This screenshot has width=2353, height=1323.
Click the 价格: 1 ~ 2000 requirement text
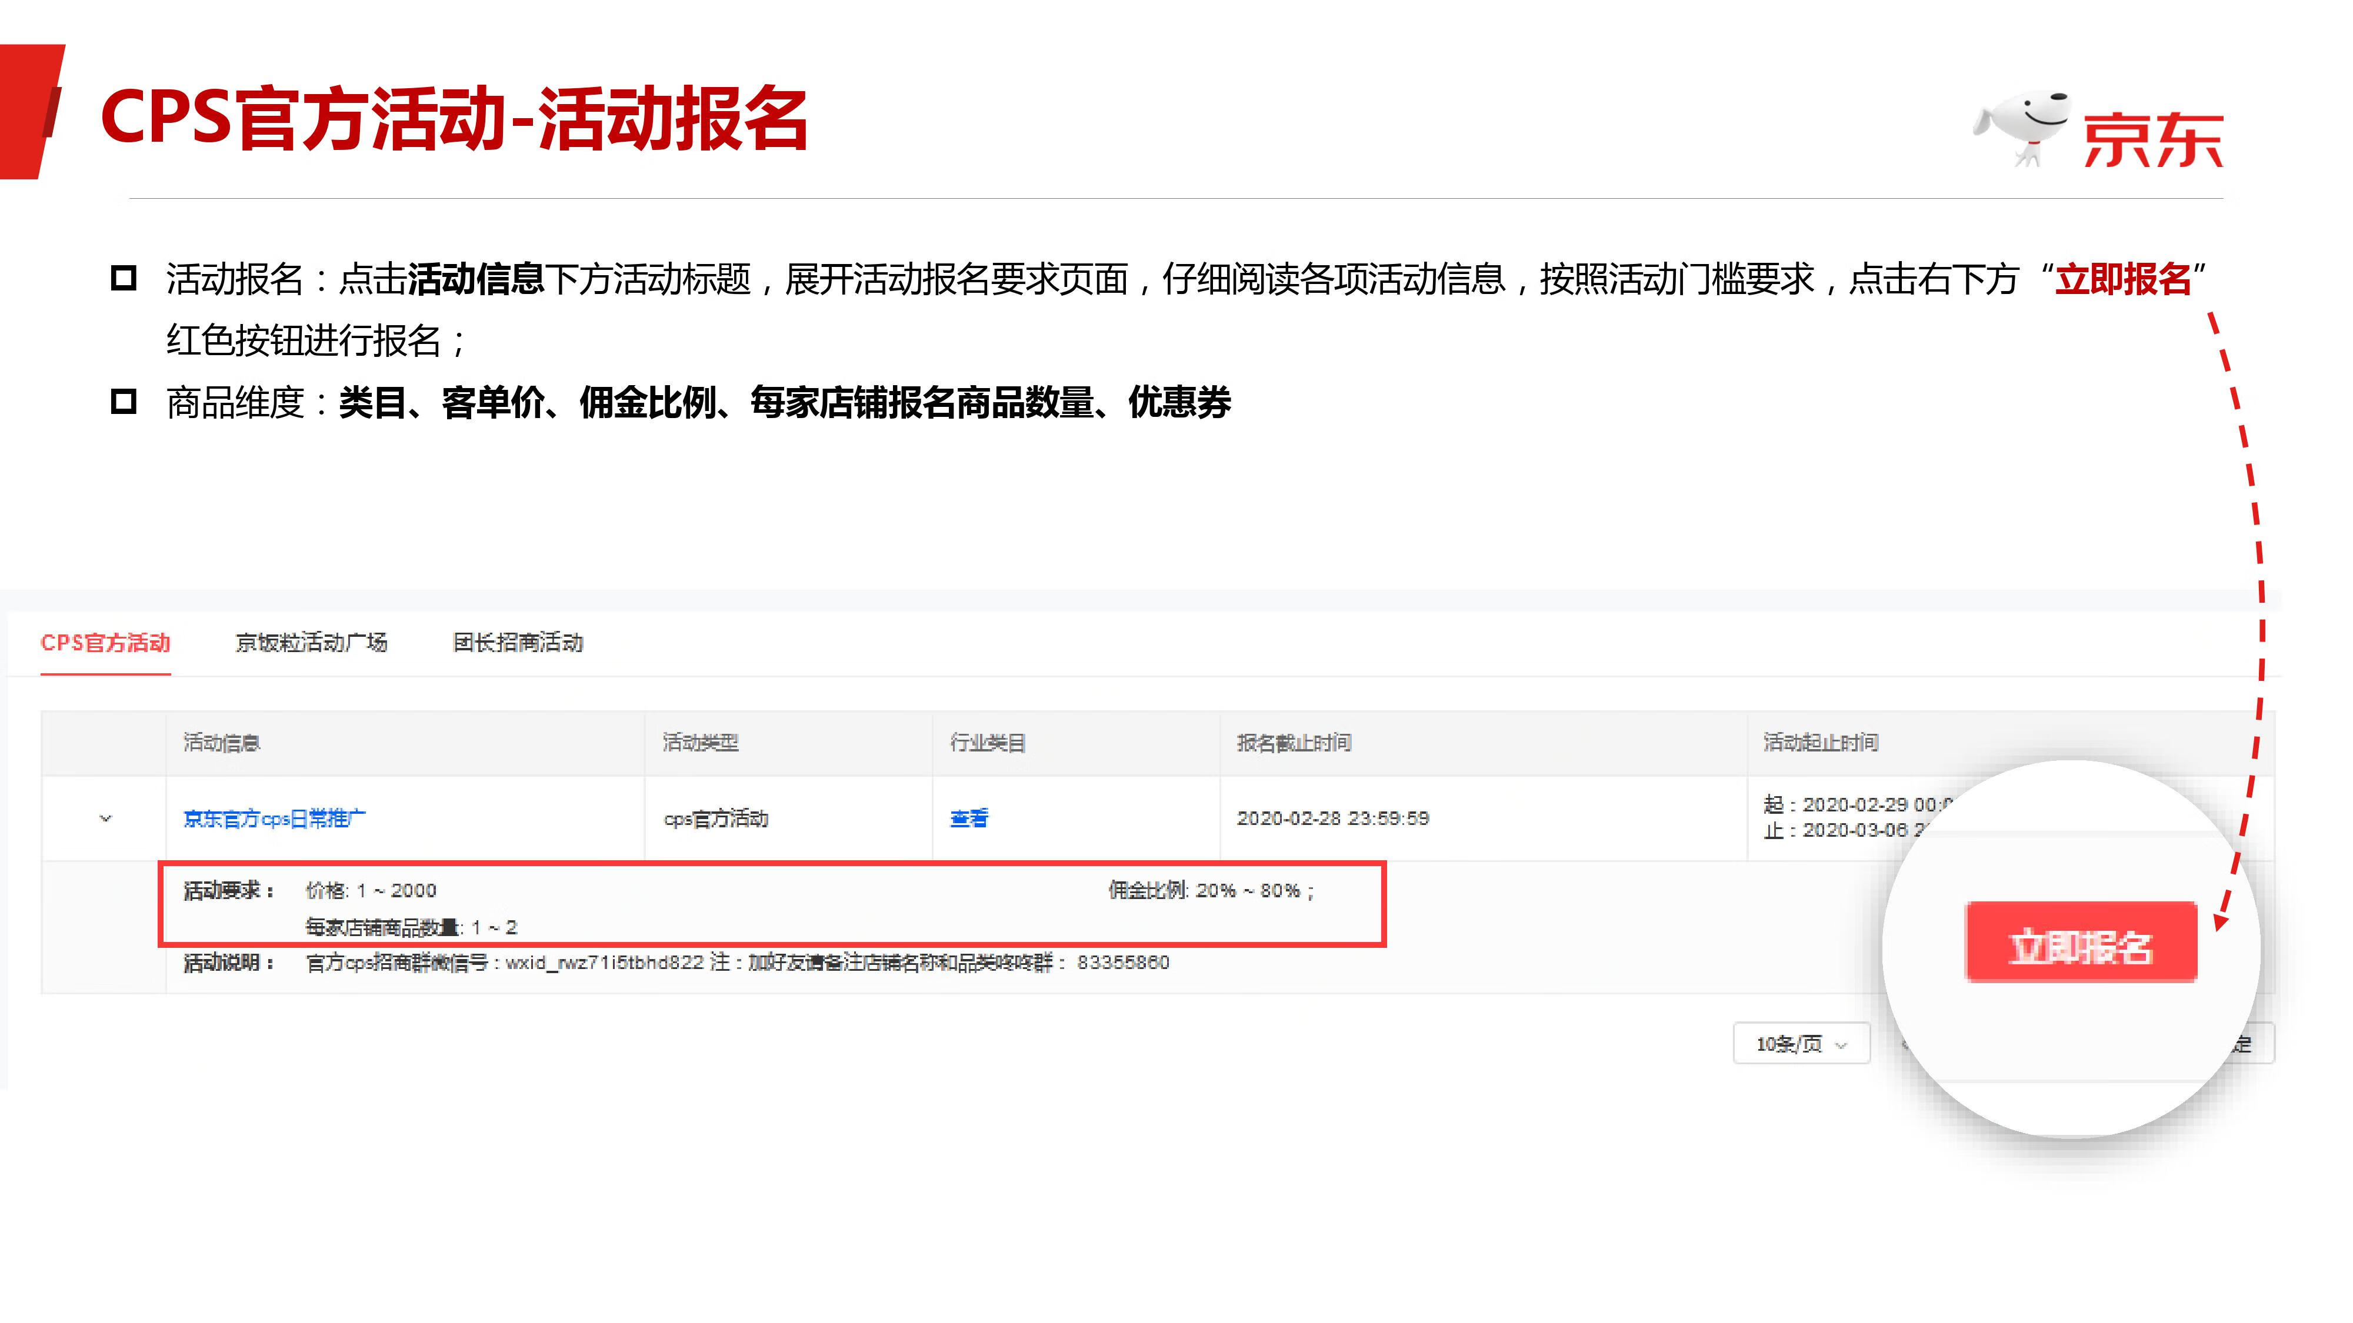pyautogui.click(x=371, y=890)
